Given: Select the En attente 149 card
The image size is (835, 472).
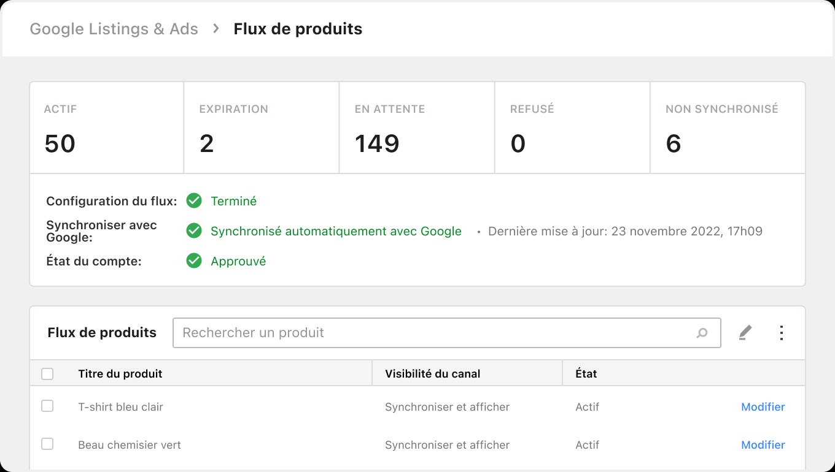Looking at the screenshot, I should coord(417,128).
